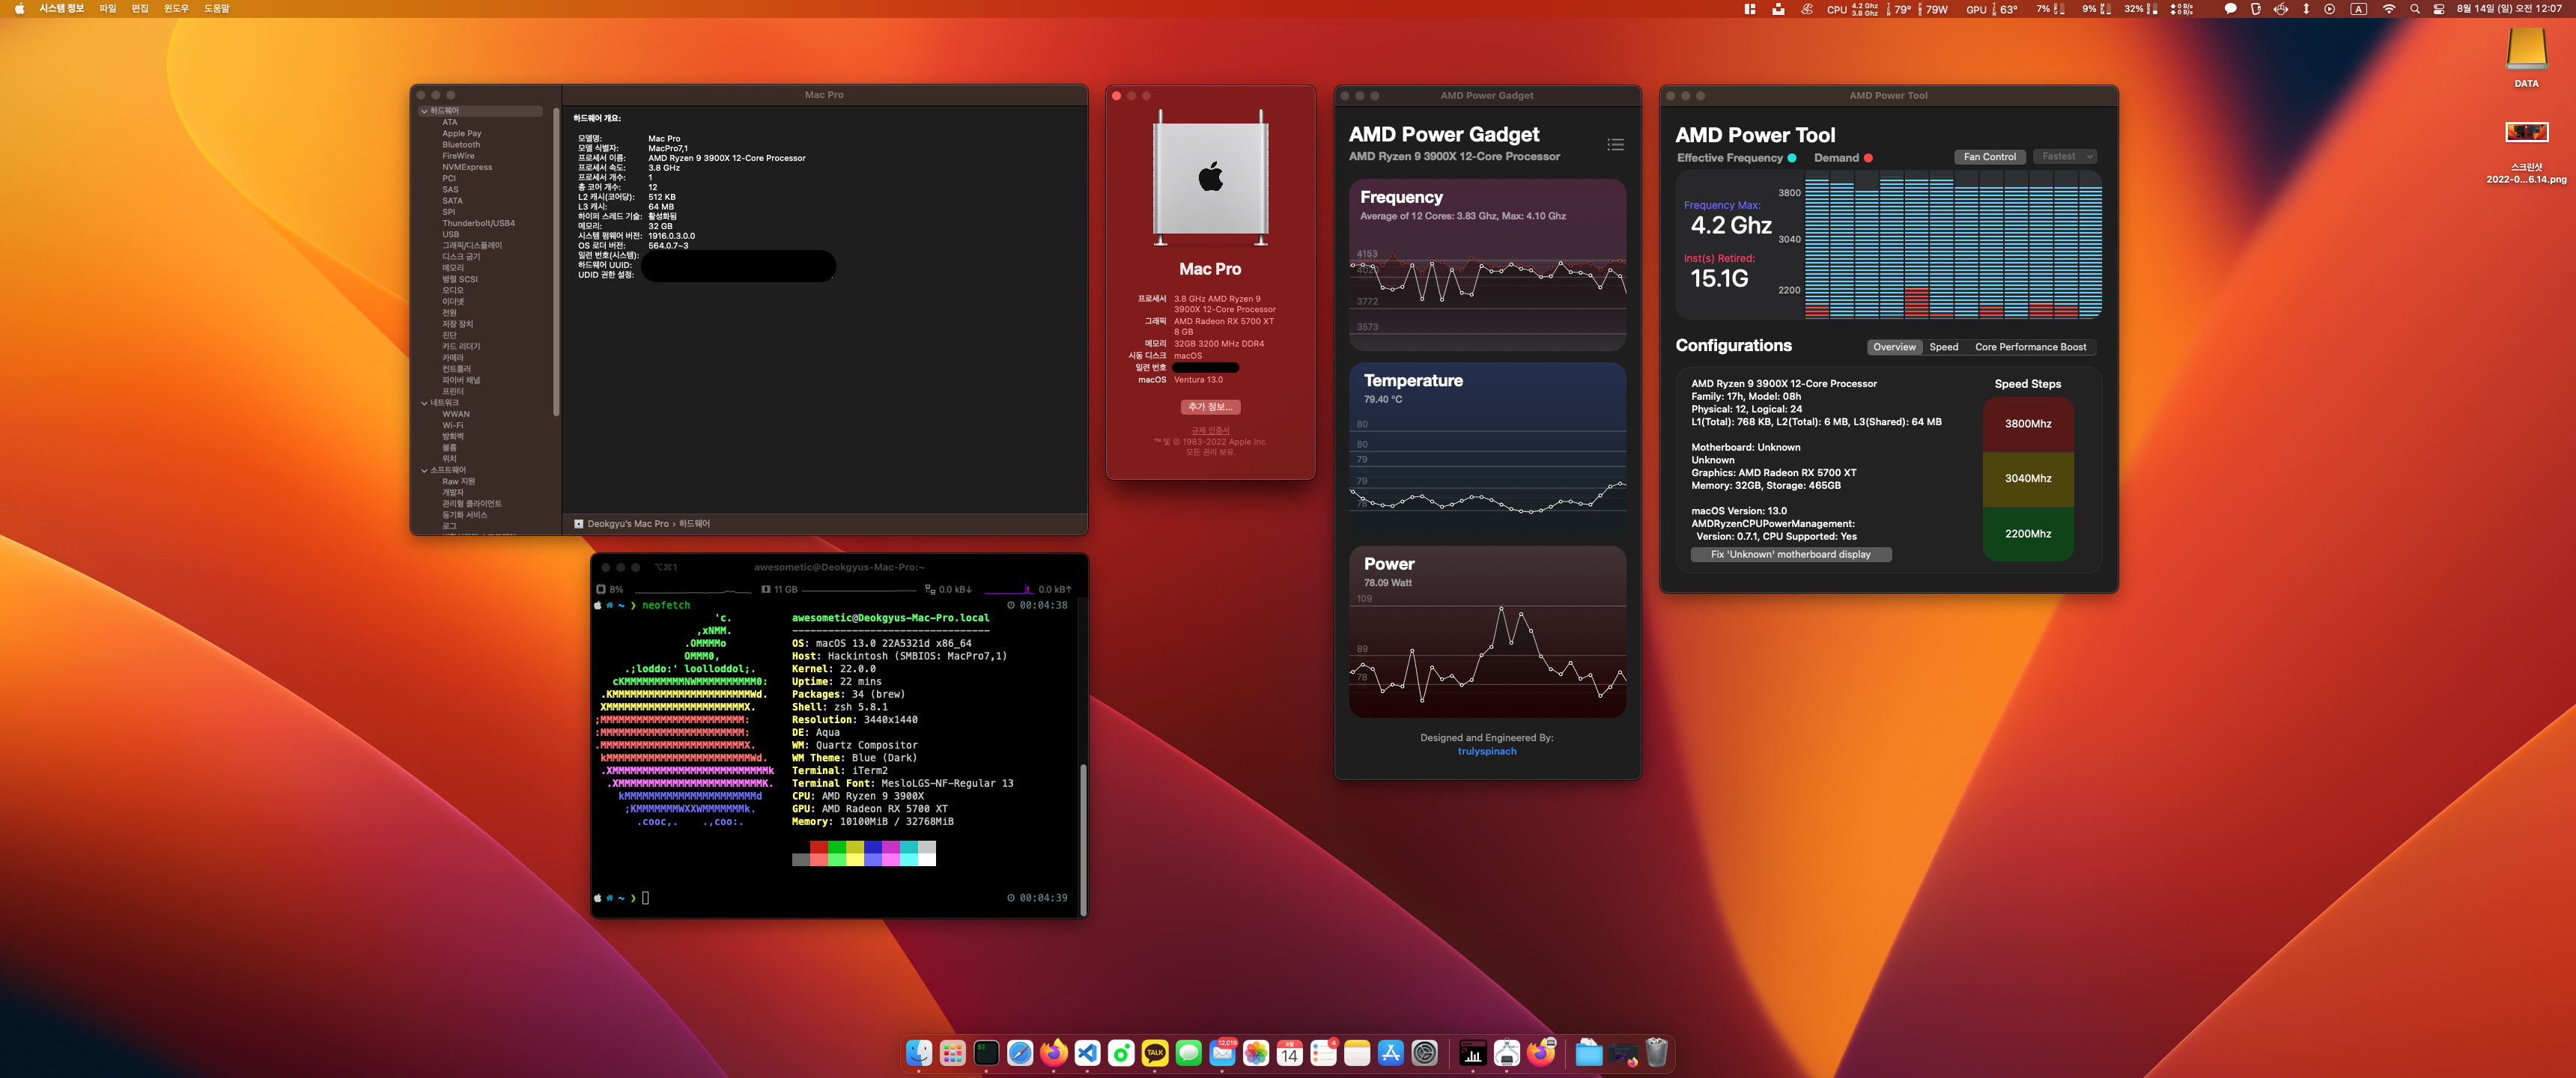Open Notes from the Dock
2576x1078 pixels.
coord(1357,1052)
